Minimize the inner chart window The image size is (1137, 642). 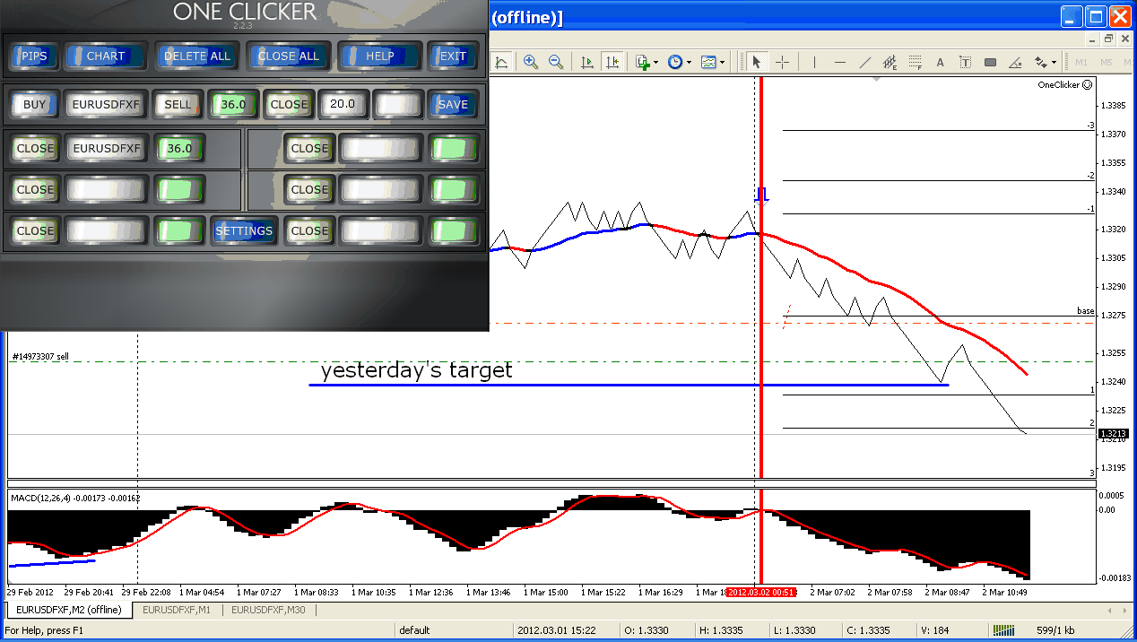point(1093,39)
